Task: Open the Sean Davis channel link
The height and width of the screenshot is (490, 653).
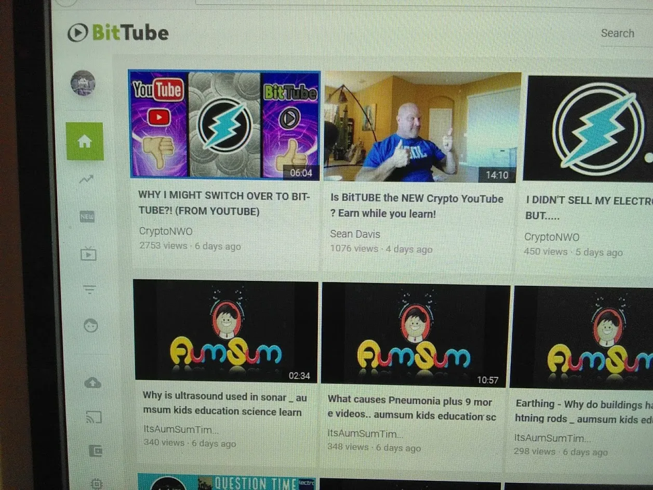Action: pos(355,234)
